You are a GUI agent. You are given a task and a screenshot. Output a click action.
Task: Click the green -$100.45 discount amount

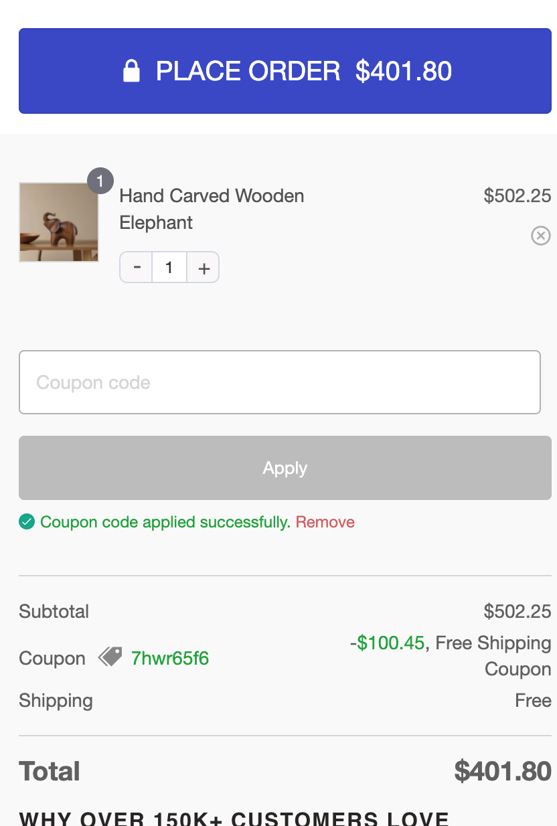(x=387, y=643)
